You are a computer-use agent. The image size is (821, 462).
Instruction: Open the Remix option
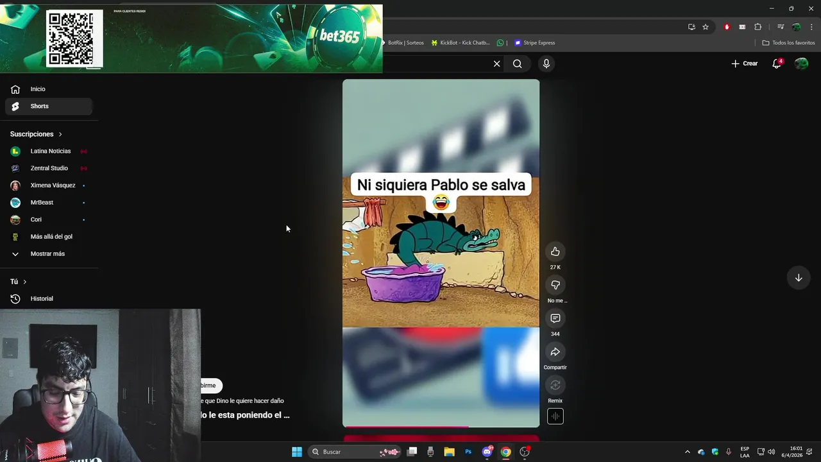[x=555, y=385]
